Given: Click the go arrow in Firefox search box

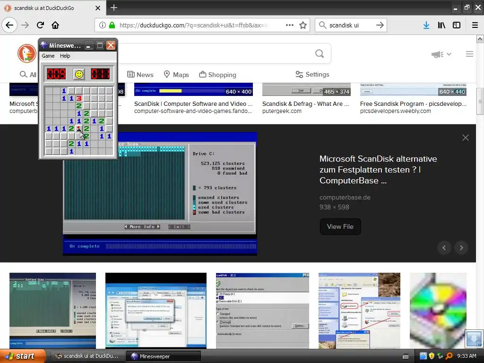Looking at the screenshot, I should point(380,25).
